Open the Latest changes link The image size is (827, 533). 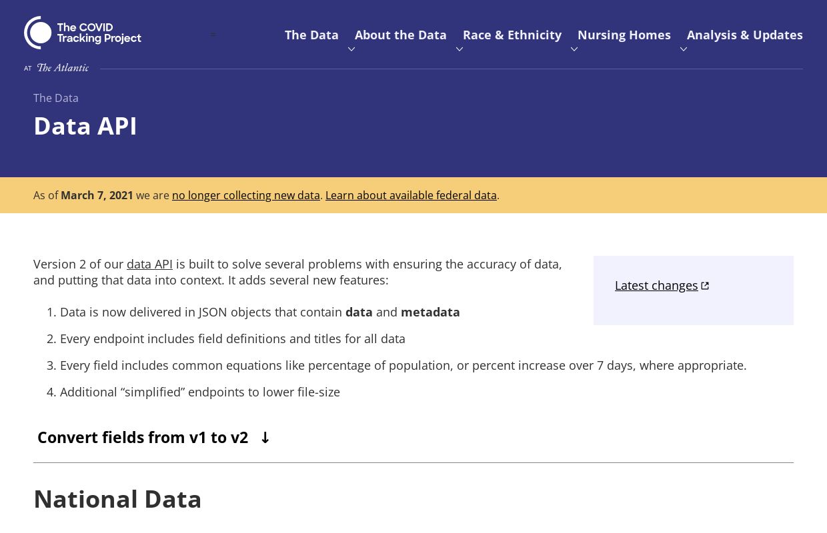coord(656,286)
